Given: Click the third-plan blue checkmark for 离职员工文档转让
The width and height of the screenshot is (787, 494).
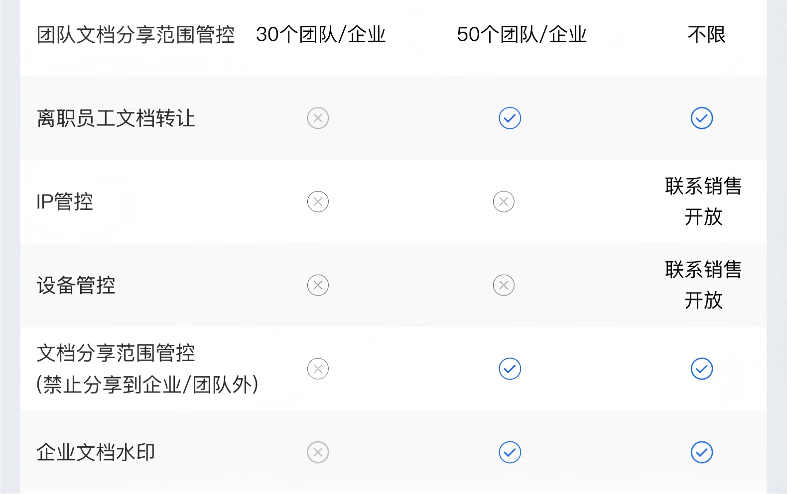Looking at the screenshot, I should click(701, 118).
